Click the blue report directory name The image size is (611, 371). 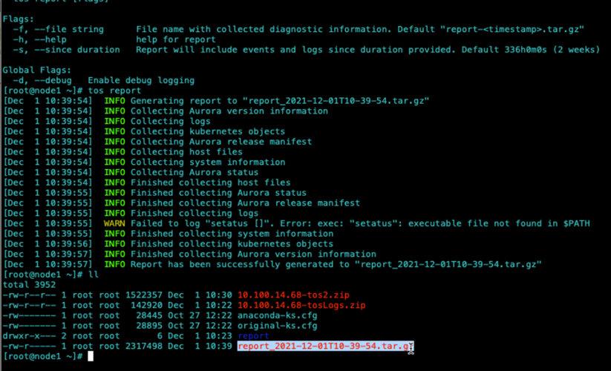tap(252, 336)
